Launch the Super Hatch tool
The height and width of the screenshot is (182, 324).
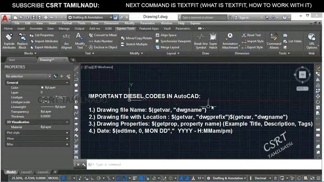tap(213, 41)
